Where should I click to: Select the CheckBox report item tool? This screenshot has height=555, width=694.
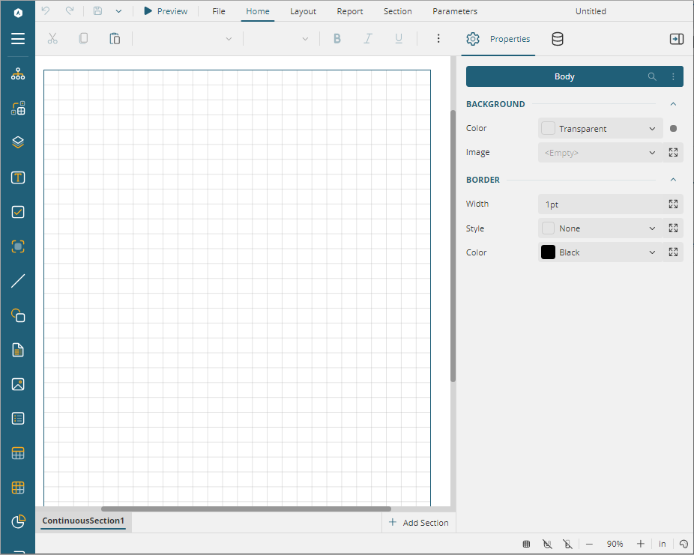[x=18, y=212]
